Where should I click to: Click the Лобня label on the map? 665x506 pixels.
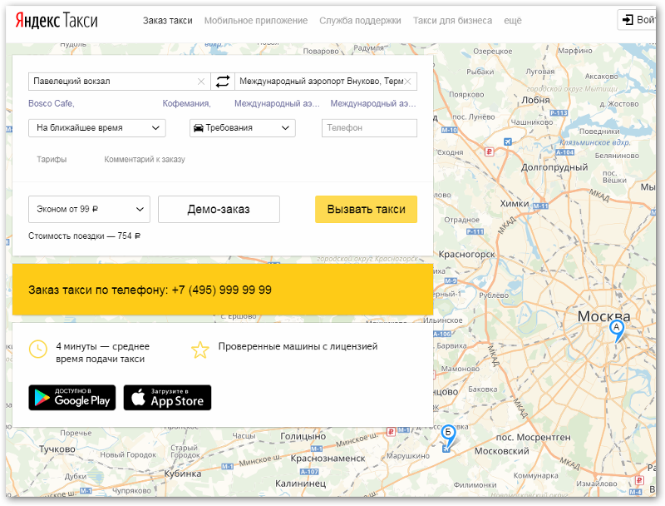tap(535, 100)
